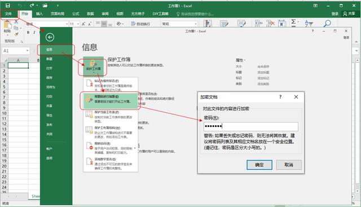Click the Format Painter brush icon
The image size is (361, 207).
tap(16, 34)
